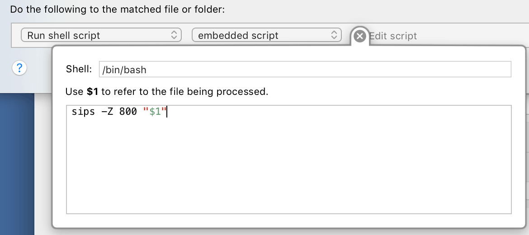Click the -Z flag in the script
Viewport: 529px width, 235px height.
[107, 112]
